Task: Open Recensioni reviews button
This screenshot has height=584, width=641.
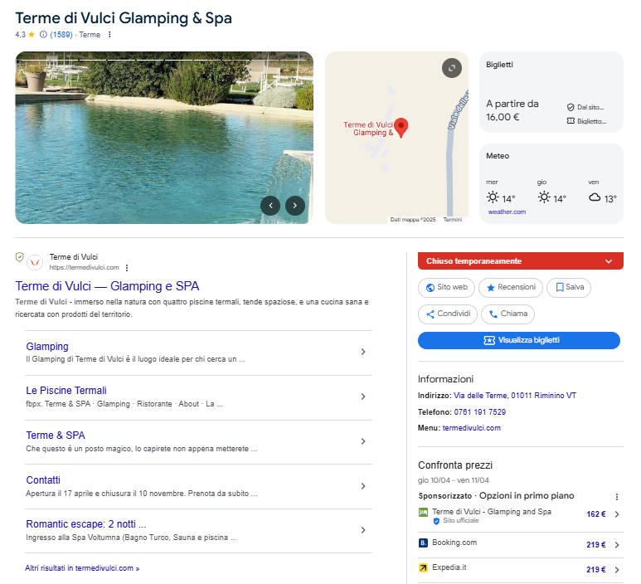Action: 511,288
